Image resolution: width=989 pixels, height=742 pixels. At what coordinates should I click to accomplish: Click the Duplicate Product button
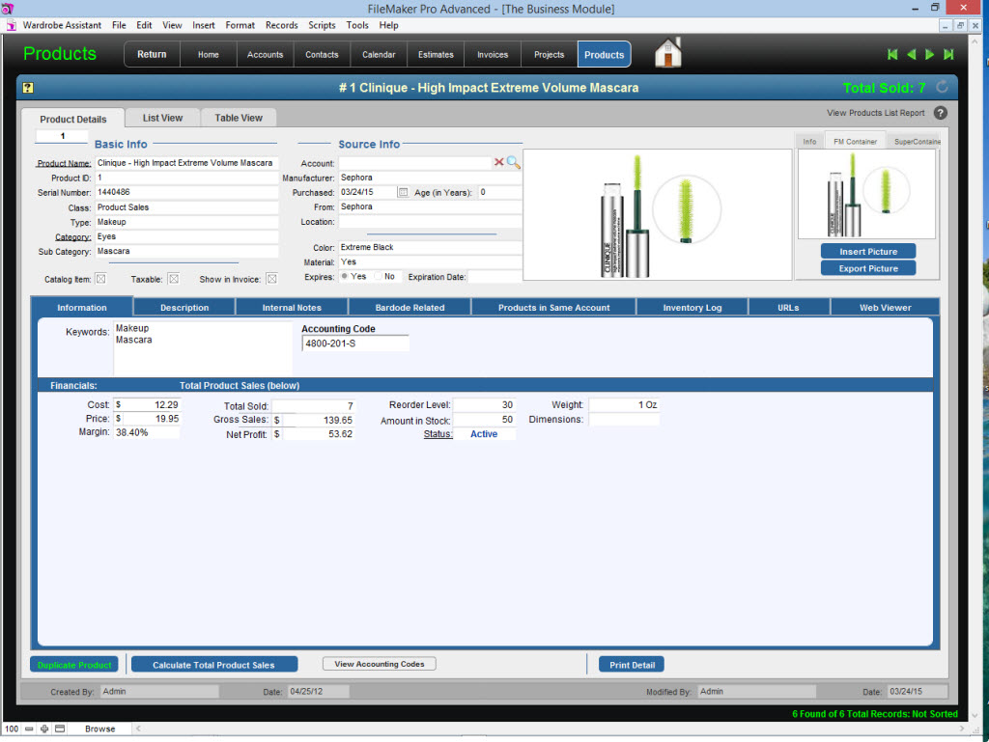click(74, 665)
